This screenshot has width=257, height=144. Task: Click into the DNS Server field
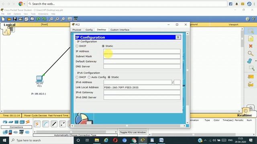[x=142, y=66]
